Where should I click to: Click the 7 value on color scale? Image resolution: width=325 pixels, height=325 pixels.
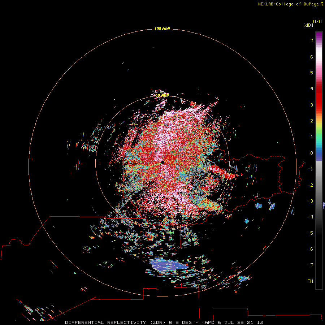[x=312, y=40]
